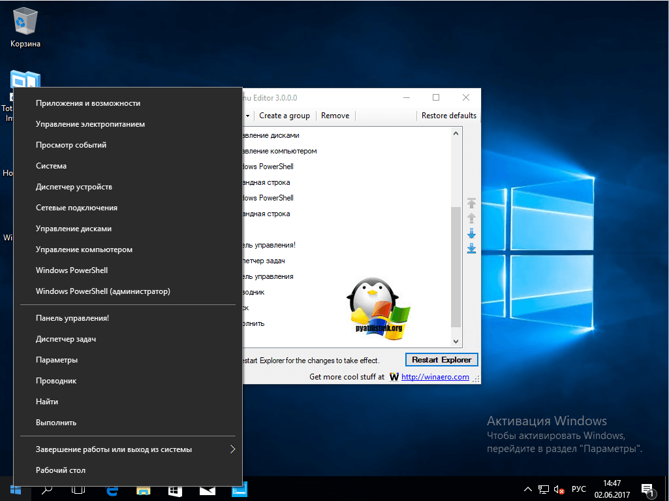This screenshot has height=501, width=669.
Task: Open the http://winaero.com link
Action: click(x=435, y=377)
